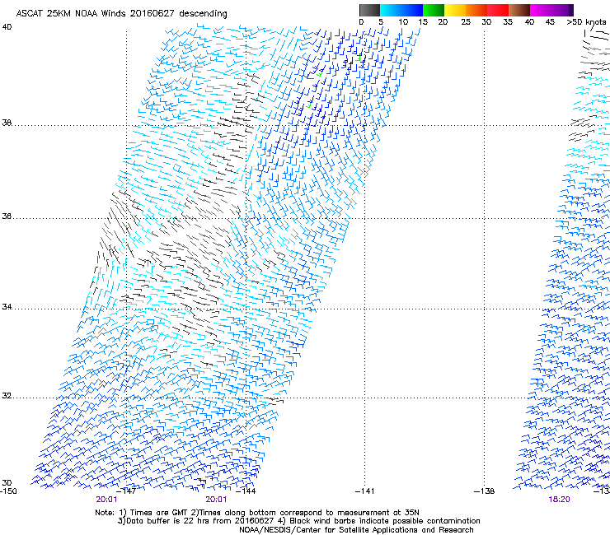Click the '20:01' time stamp left of -147
Image resolution: width=610 pixels, height=535 pixels.
coord(106,500)
